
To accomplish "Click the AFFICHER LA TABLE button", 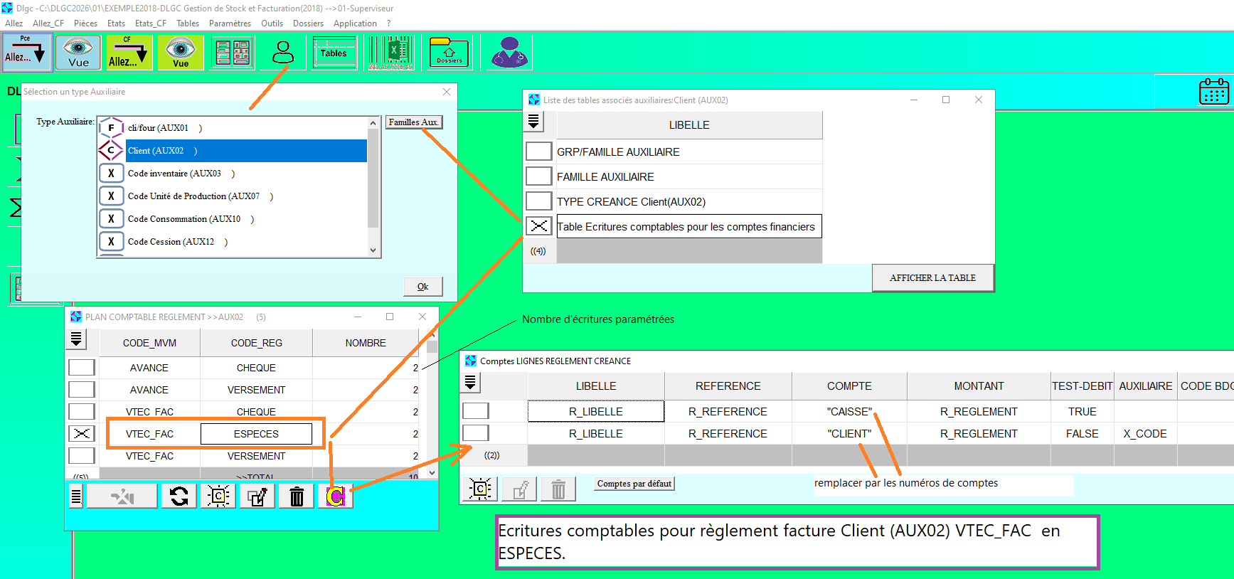I will pyautogui.click(x=932, y=278).
